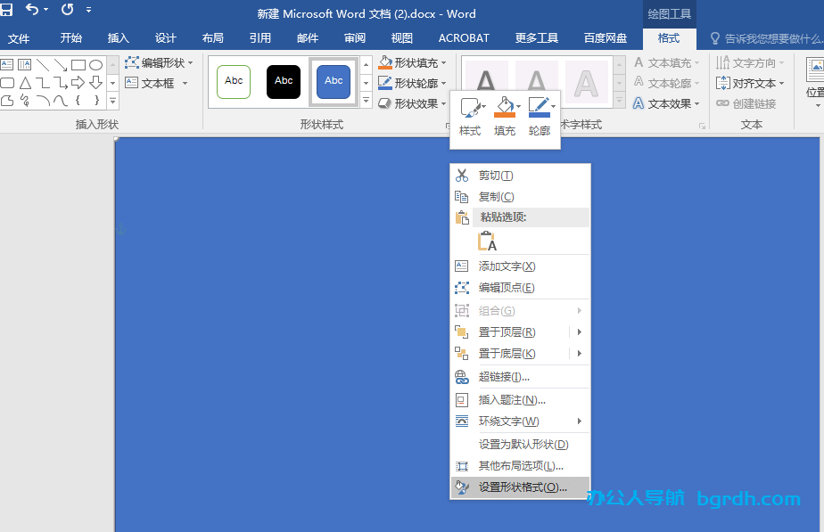Select the rounded rectangle shape
824x532 pixels.
tap(7, 83)
